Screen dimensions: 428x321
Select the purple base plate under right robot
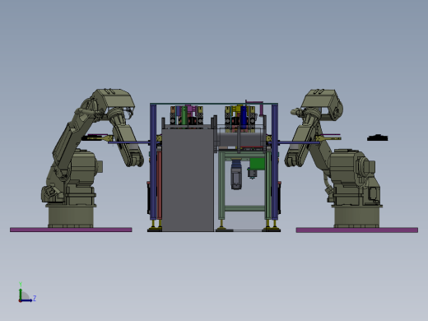click(357, 230)
